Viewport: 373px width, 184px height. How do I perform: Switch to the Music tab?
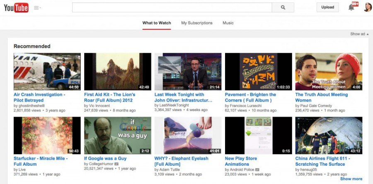coord(228,23)
